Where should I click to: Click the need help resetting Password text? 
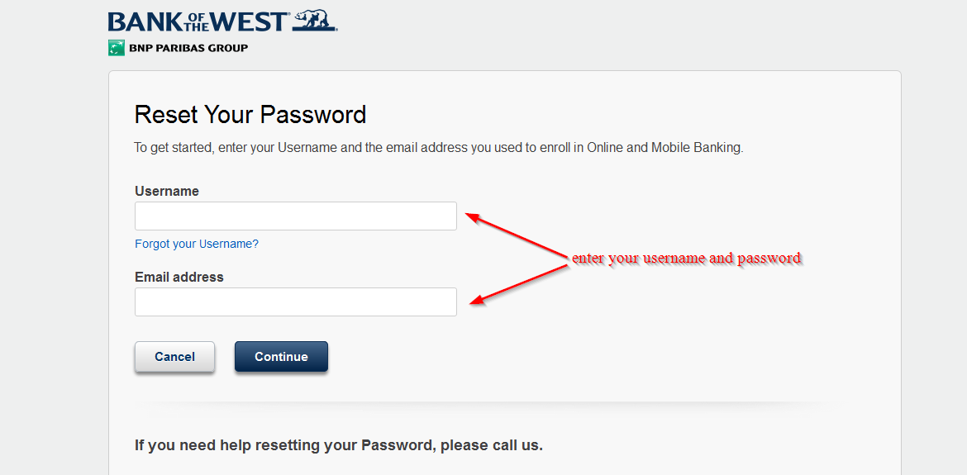tap(339, 445)
